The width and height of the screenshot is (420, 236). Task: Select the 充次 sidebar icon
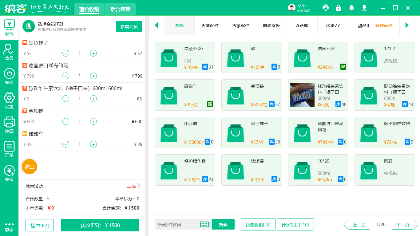9,75
